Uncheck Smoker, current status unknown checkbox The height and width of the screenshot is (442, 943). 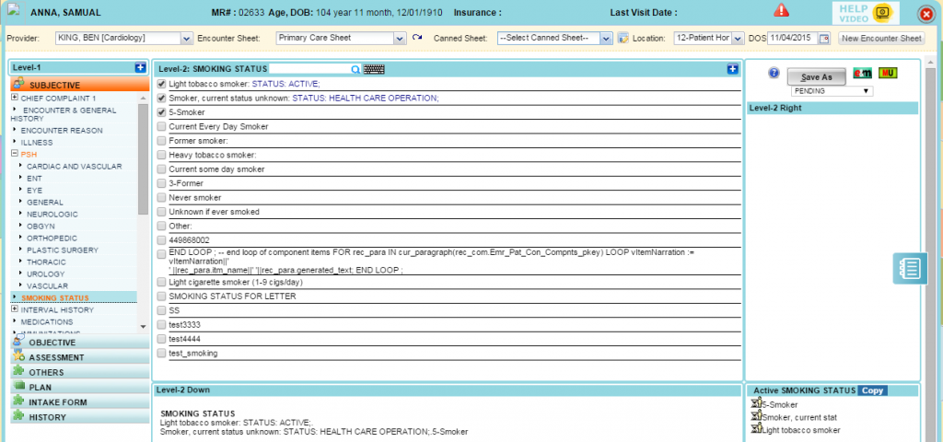[x=161, y=98]
